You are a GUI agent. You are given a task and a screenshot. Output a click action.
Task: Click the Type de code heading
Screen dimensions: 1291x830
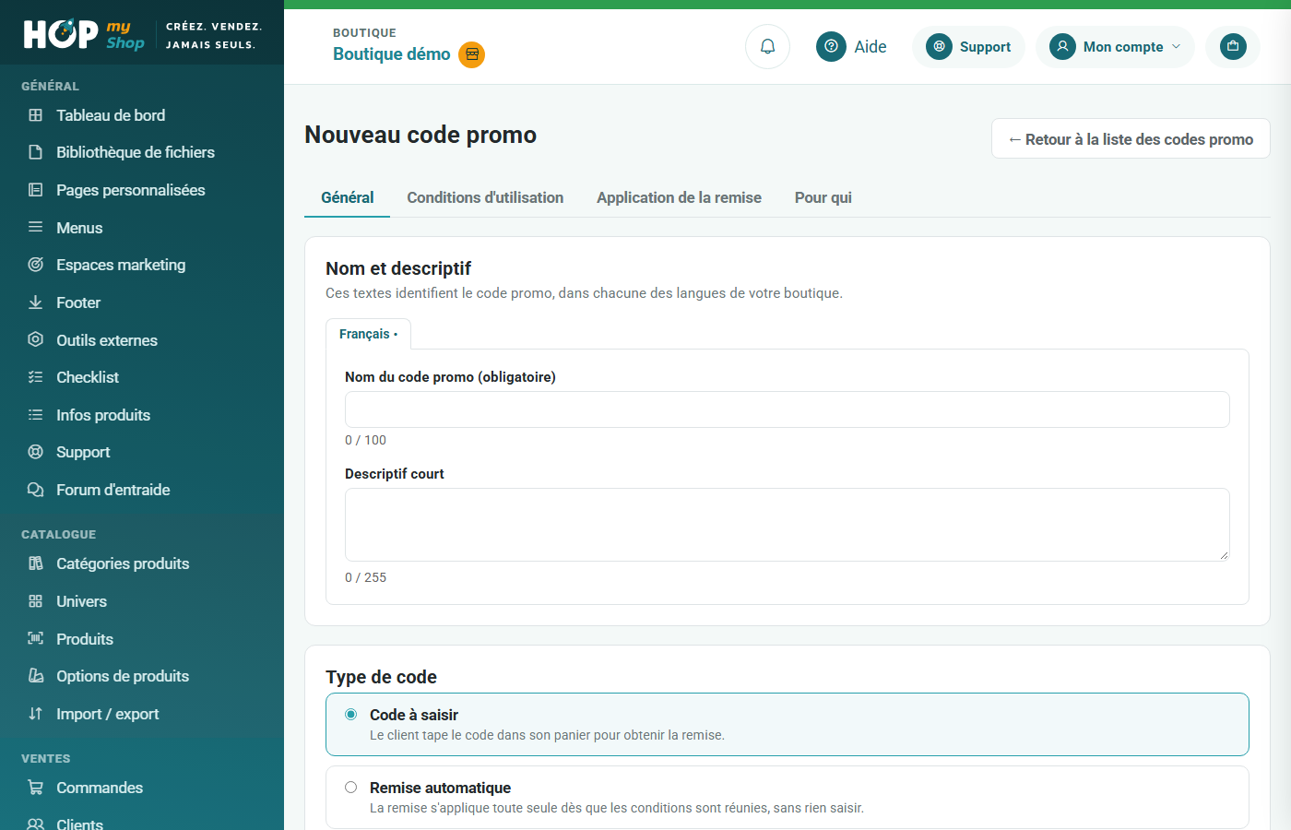click(x=381, y=677)
